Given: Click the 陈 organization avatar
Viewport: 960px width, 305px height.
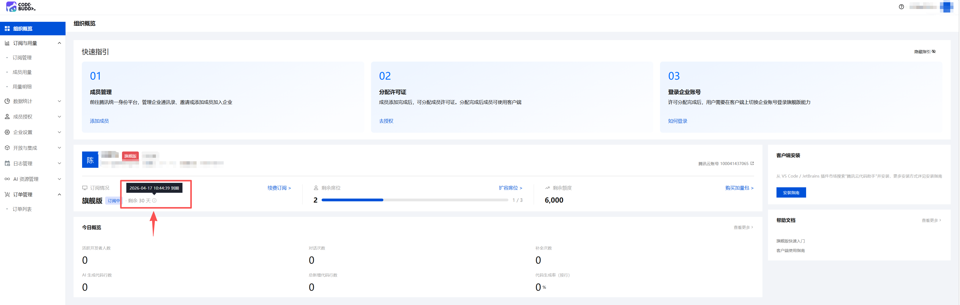Looking at the screenshot, I should point(90,160).
